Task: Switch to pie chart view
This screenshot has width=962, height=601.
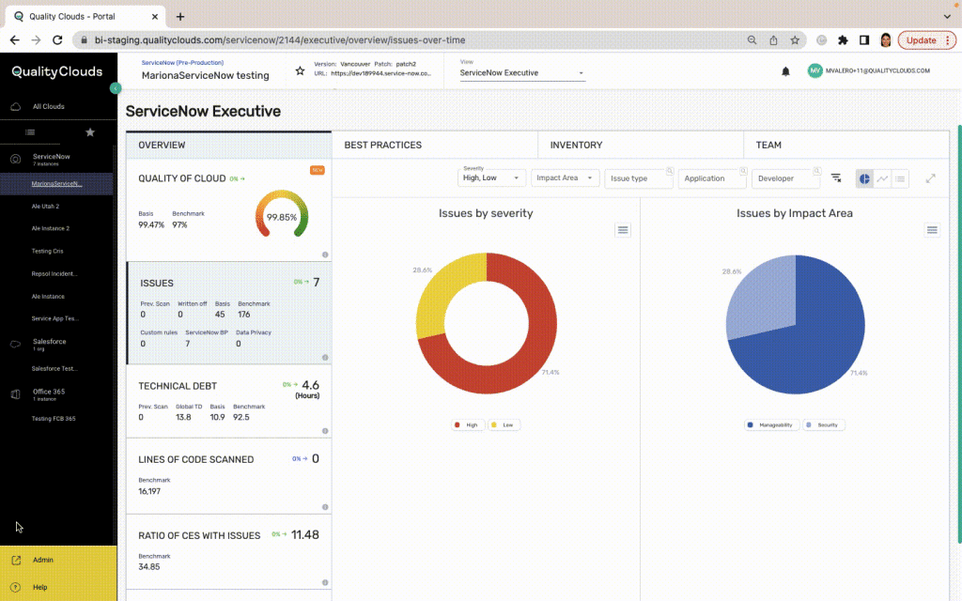Action: pos(864,178)
